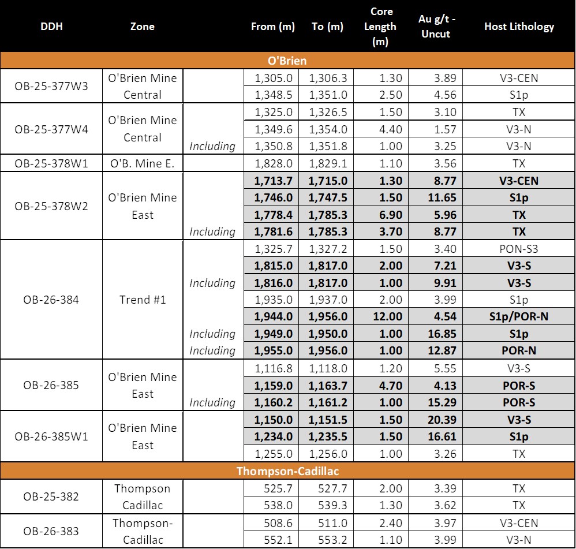
Task: Click the 20.39 gold grade value
Action: click(x=436, y=420)
